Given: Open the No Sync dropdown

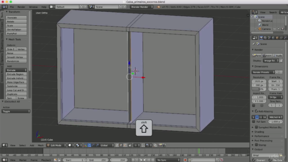Looking at the screenshot, I should click(x=168, y=160).
